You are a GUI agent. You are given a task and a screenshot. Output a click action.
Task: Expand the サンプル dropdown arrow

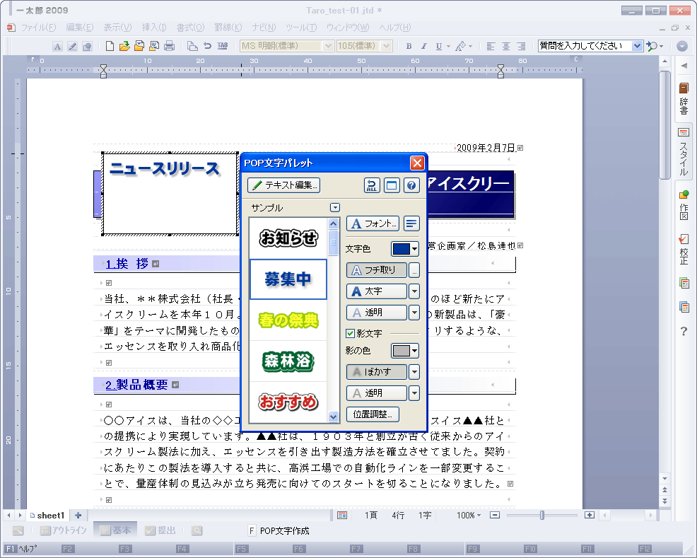[x=335, y=208]
